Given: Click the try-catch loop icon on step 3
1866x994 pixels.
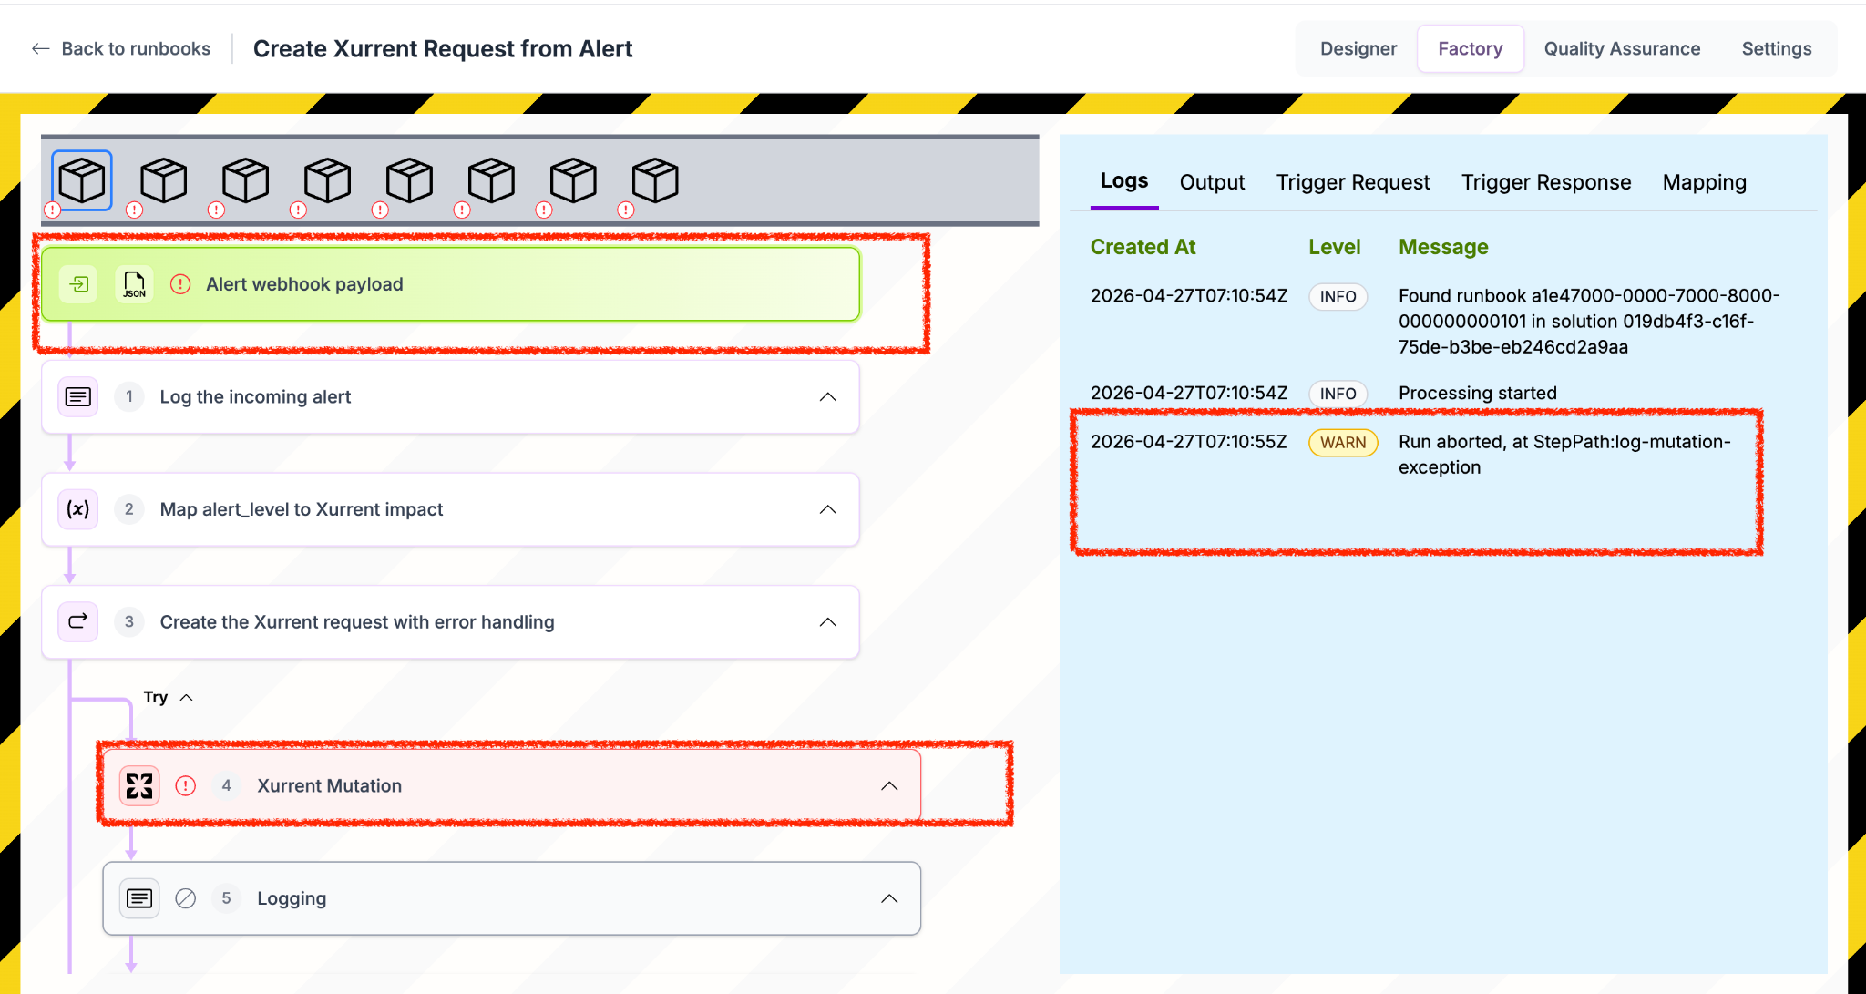Looking at the screenshot, I should (78, 621).
